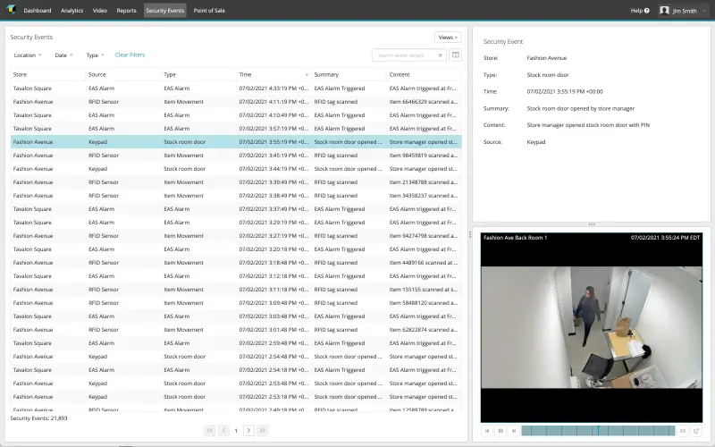The width and height of the screenshot is (715, 447).
Task: Click the current page number 1
Action: pos(236,431)
